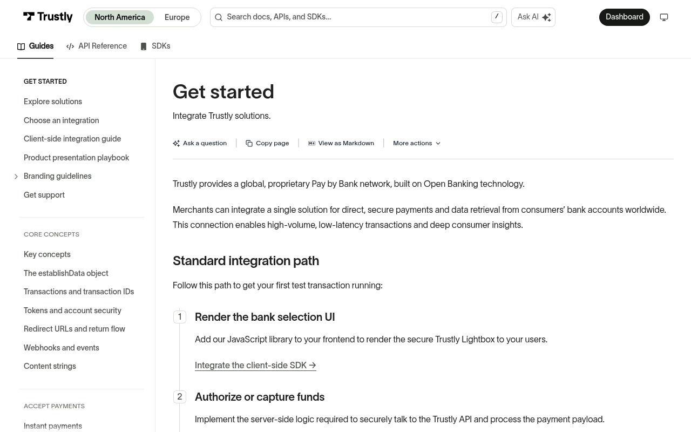This screenshot has width=691, height=432.
Task: Open Webhooks and events in sidebar
Action: pos(62,348)
